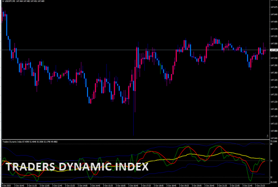The width and height of the screenshot is (278, 187).
Task: Click the 147.395 price scale label
Action: (x=274, y=65)
